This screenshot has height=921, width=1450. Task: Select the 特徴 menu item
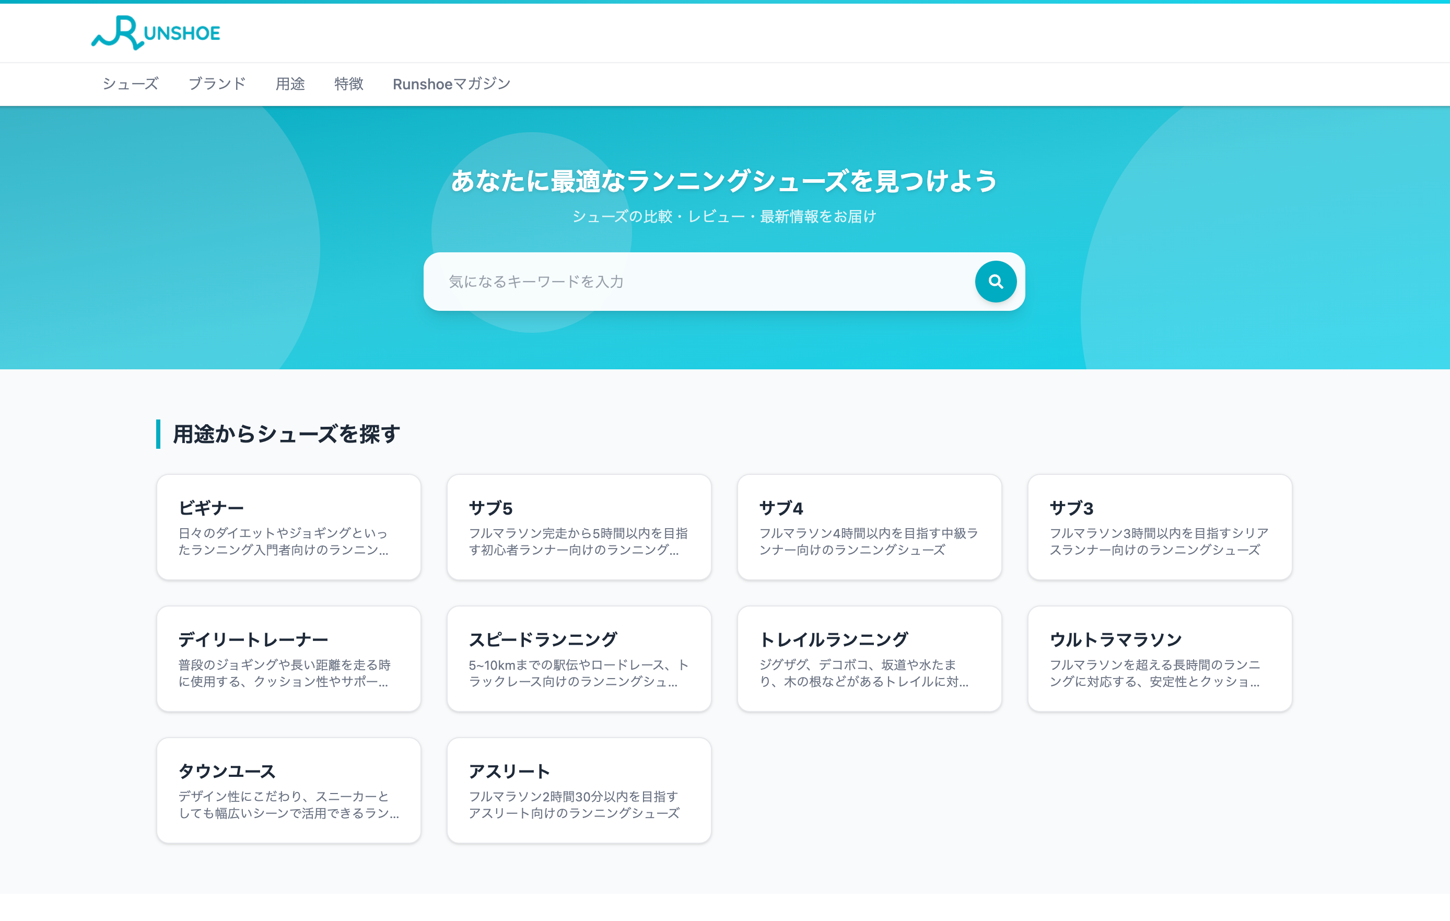pyautogui.click(x=348, y=84)
